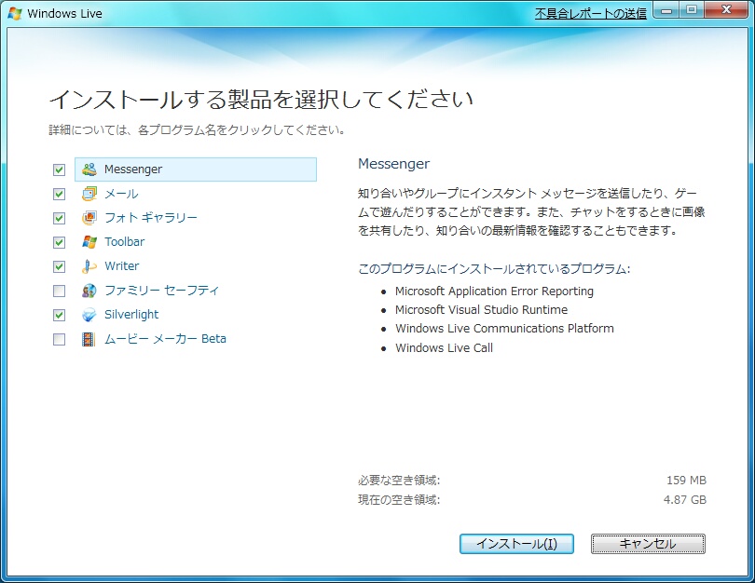Click Windows Live Call text

pos(444,347)
